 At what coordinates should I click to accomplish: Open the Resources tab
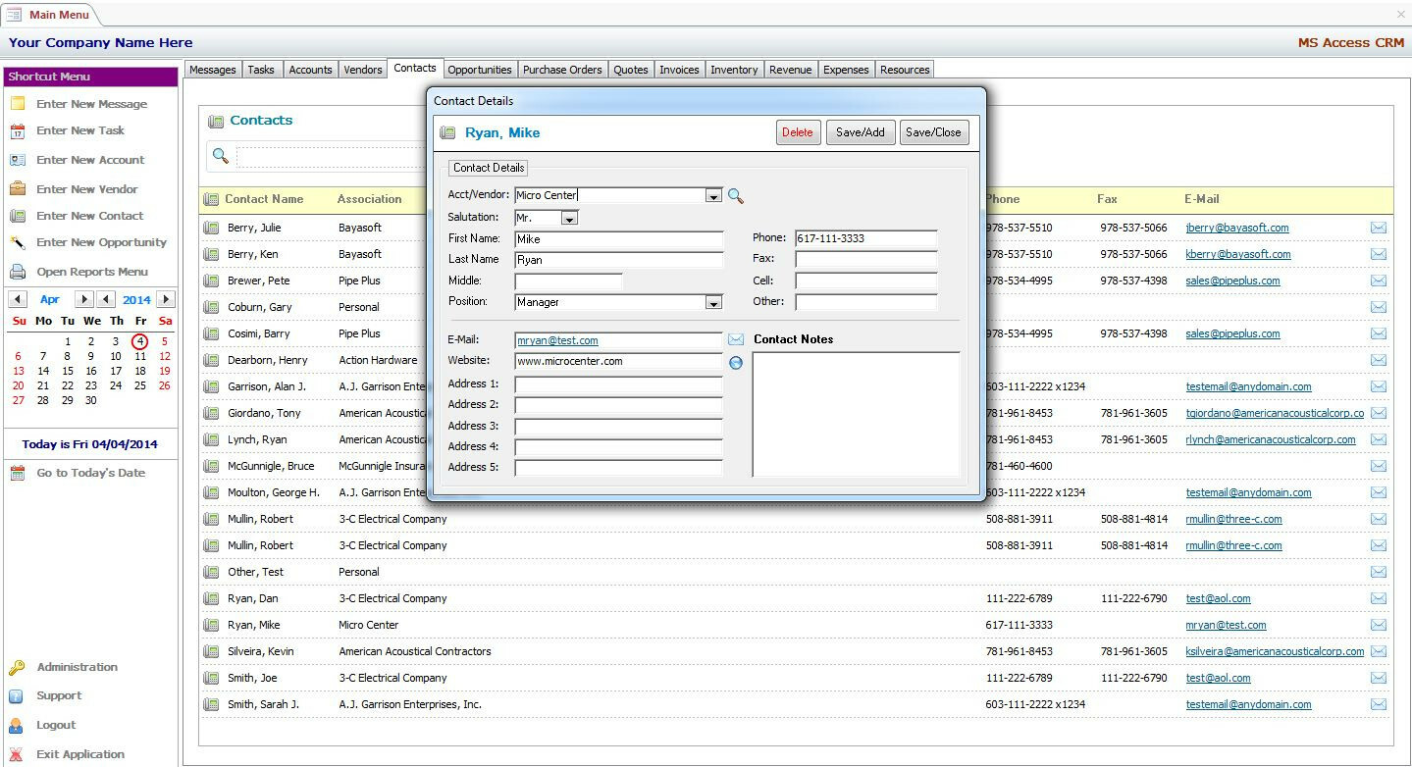click(x=905, y=70)
